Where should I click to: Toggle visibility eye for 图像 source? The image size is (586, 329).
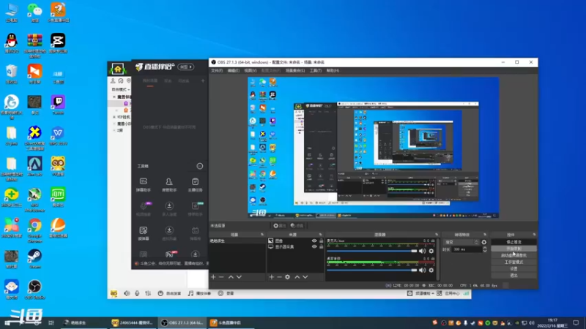[314, 241]
